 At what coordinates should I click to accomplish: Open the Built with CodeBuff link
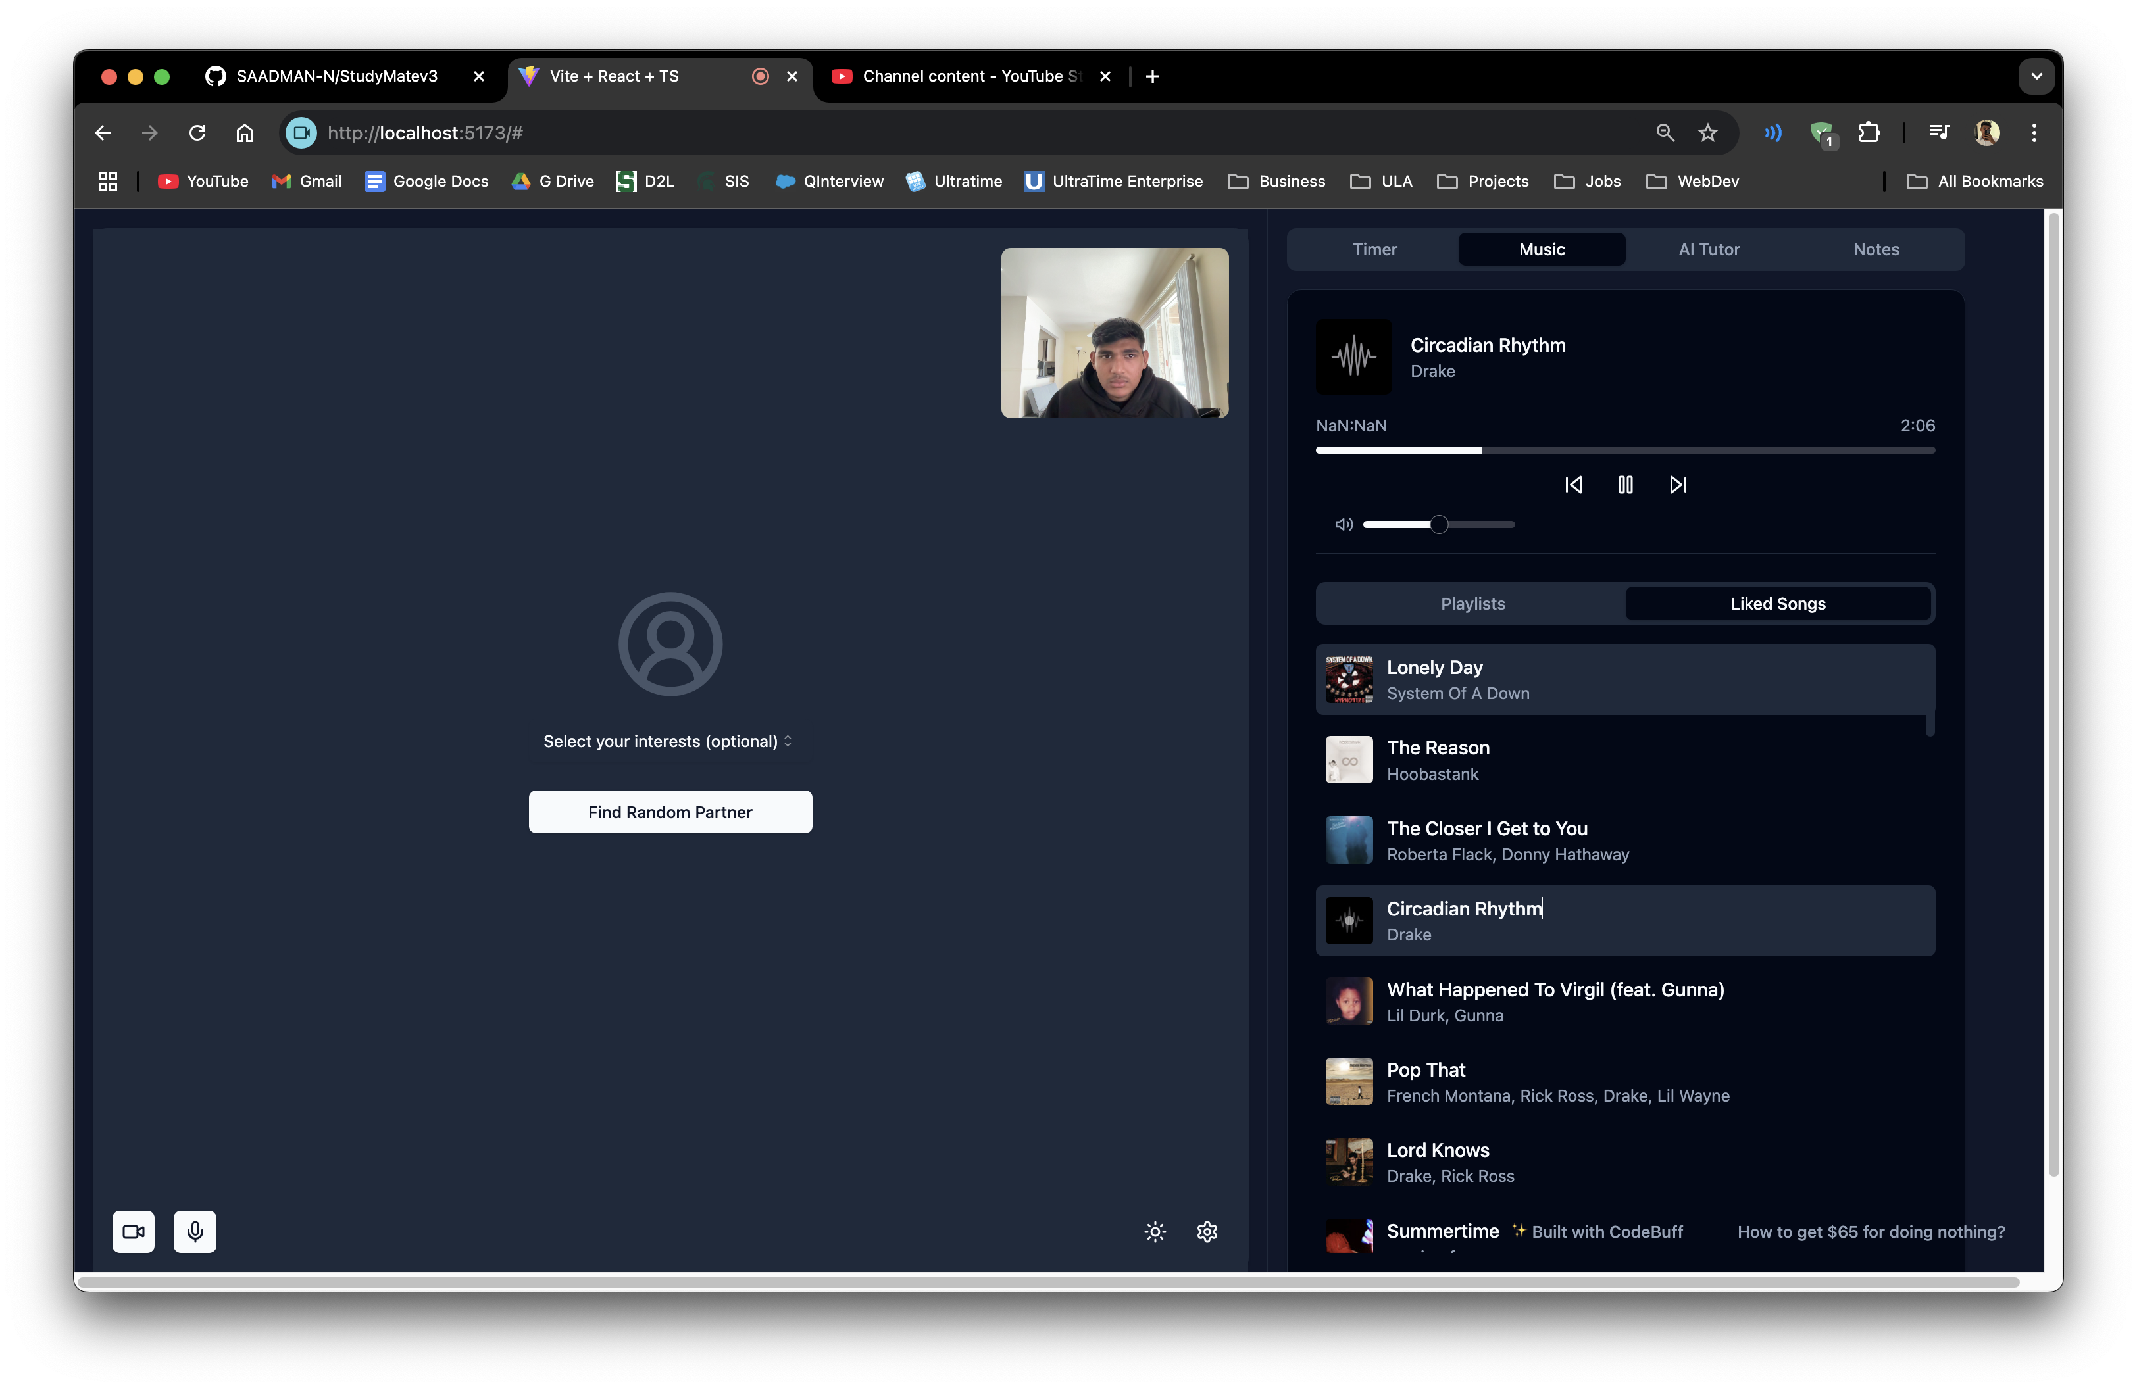point(1606,1231)
